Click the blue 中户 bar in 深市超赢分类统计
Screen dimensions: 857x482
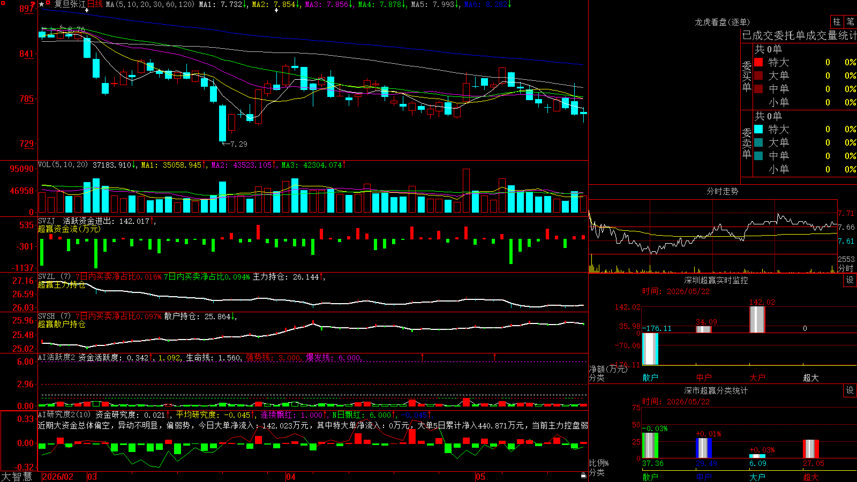tap(704, 448)
